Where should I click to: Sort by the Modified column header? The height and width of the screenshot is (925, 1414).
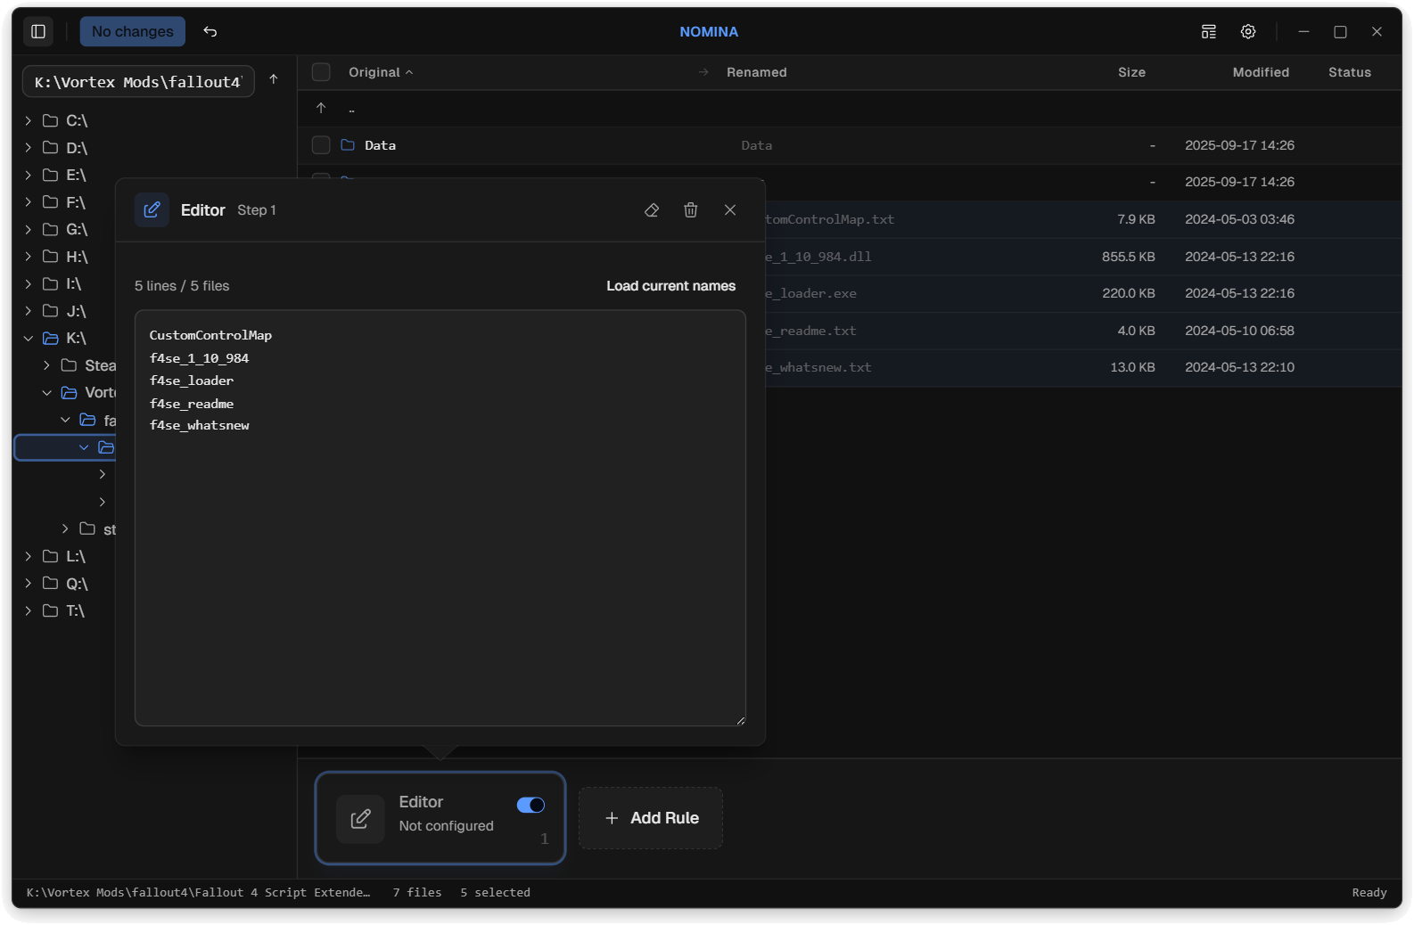click(x=1260, y=72)
